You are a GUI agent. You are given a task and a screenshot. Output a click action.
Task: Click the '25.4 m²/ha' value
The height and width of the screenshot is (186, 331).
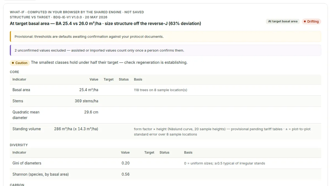pos(89,90)
